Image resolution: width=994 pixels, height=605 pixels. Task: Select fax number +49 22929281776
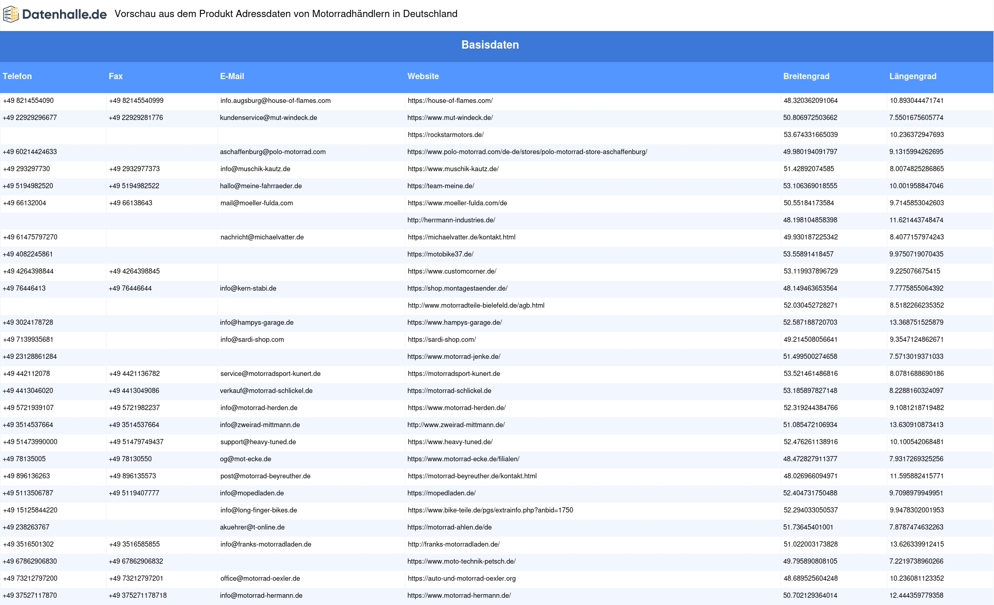[x=136, y=118]
